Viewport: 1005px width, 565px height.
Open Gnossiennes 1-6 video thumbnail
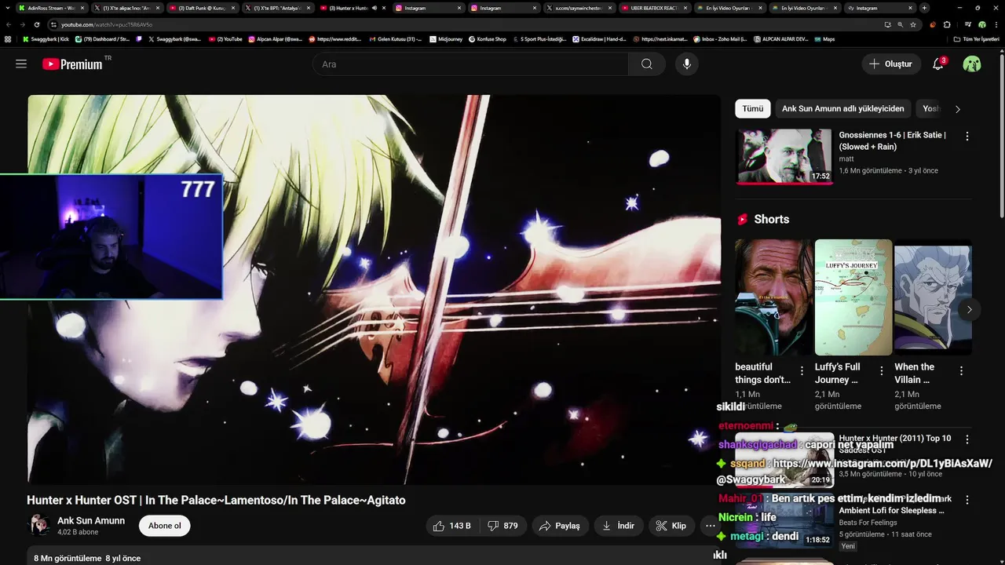[x=784, y=156]
